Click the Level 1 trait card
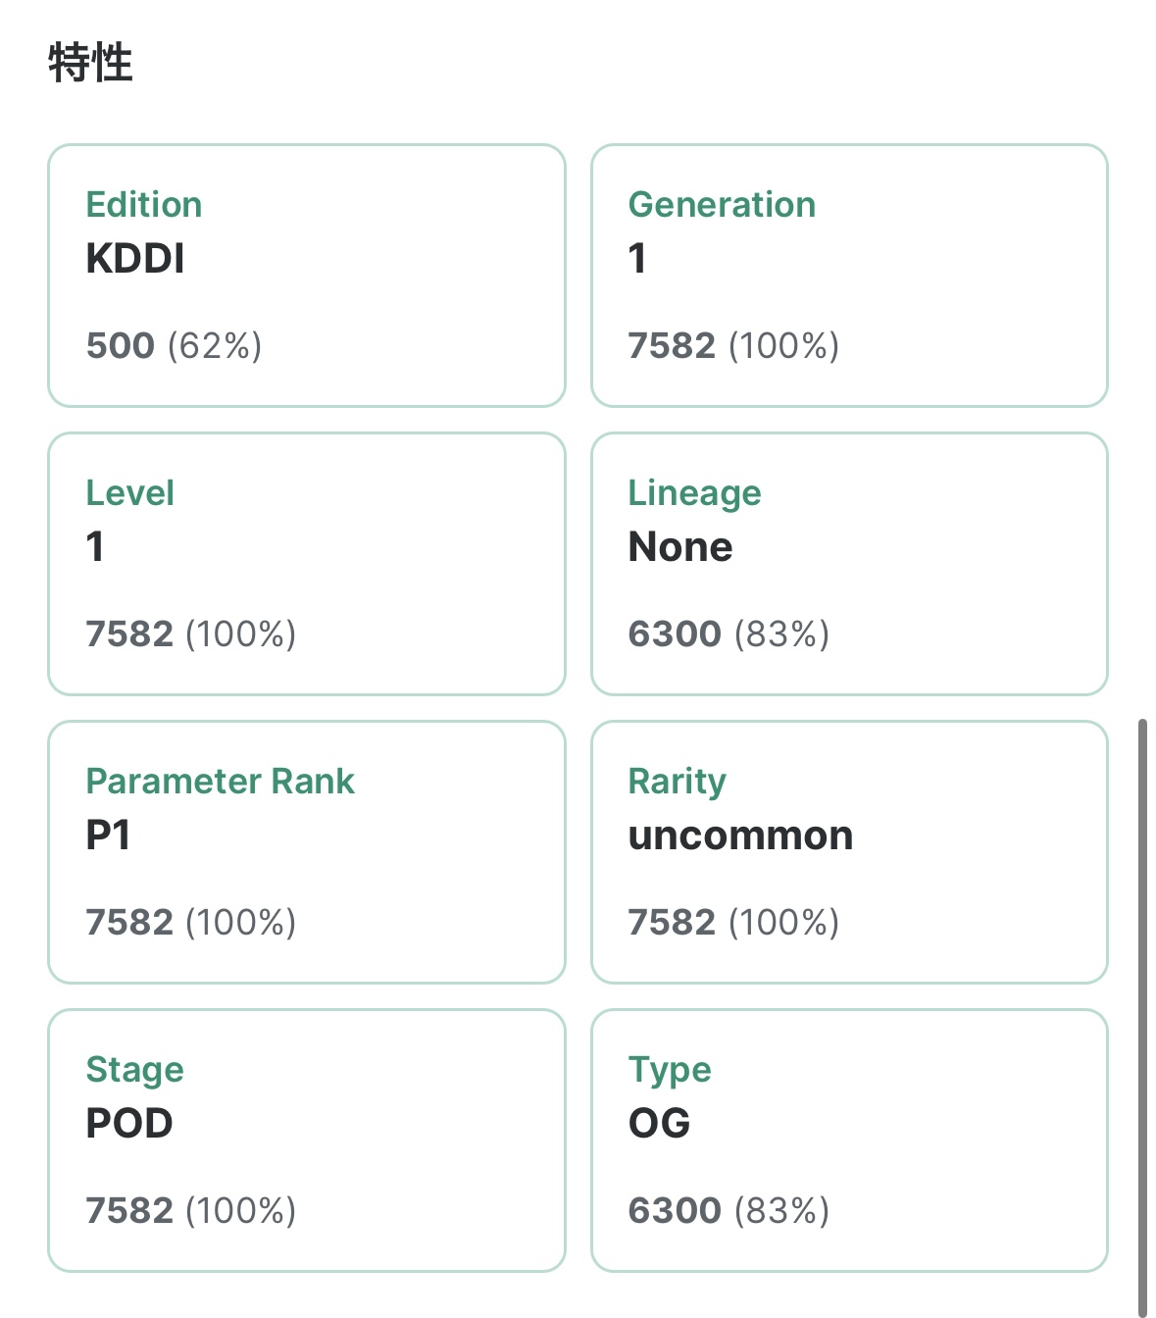Viewport: 1156px width, 1318px height. tap(306, 564)
